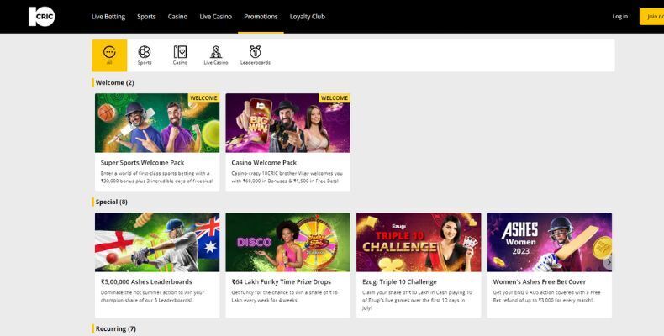Open the Ashes Women 2023 banner image
This screenshot has height=336, width=664.
(550, 242)
